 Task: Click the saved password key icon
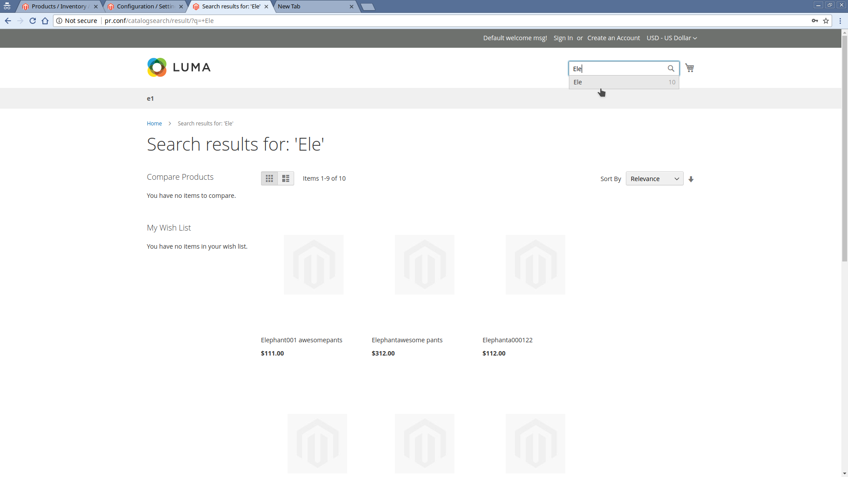point(814,21)
